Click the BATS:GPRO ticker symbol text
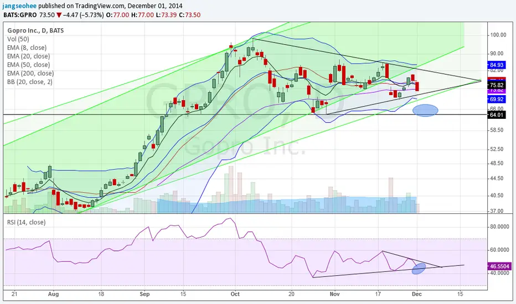Viewport: 516px width, 304px height. click(20, 15)
